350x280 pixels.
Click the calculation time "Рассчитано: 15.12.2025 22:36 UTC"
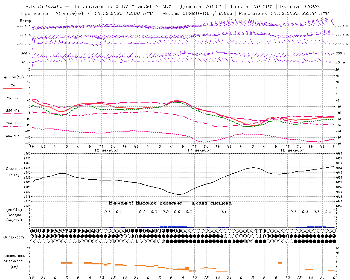tap(284, 13)
